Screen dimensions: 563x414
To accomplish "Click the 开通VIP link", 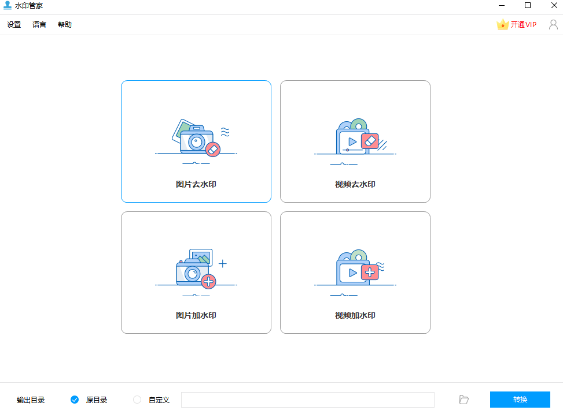I will 524,25.
